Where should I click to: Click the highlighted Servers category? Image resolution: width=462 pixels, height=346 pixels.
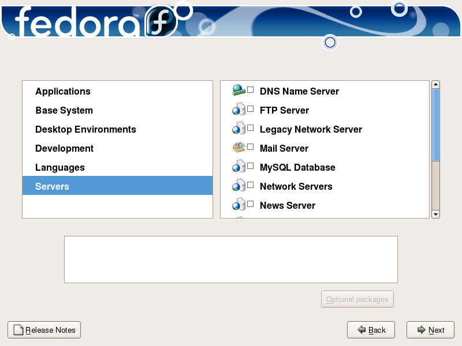118,186
